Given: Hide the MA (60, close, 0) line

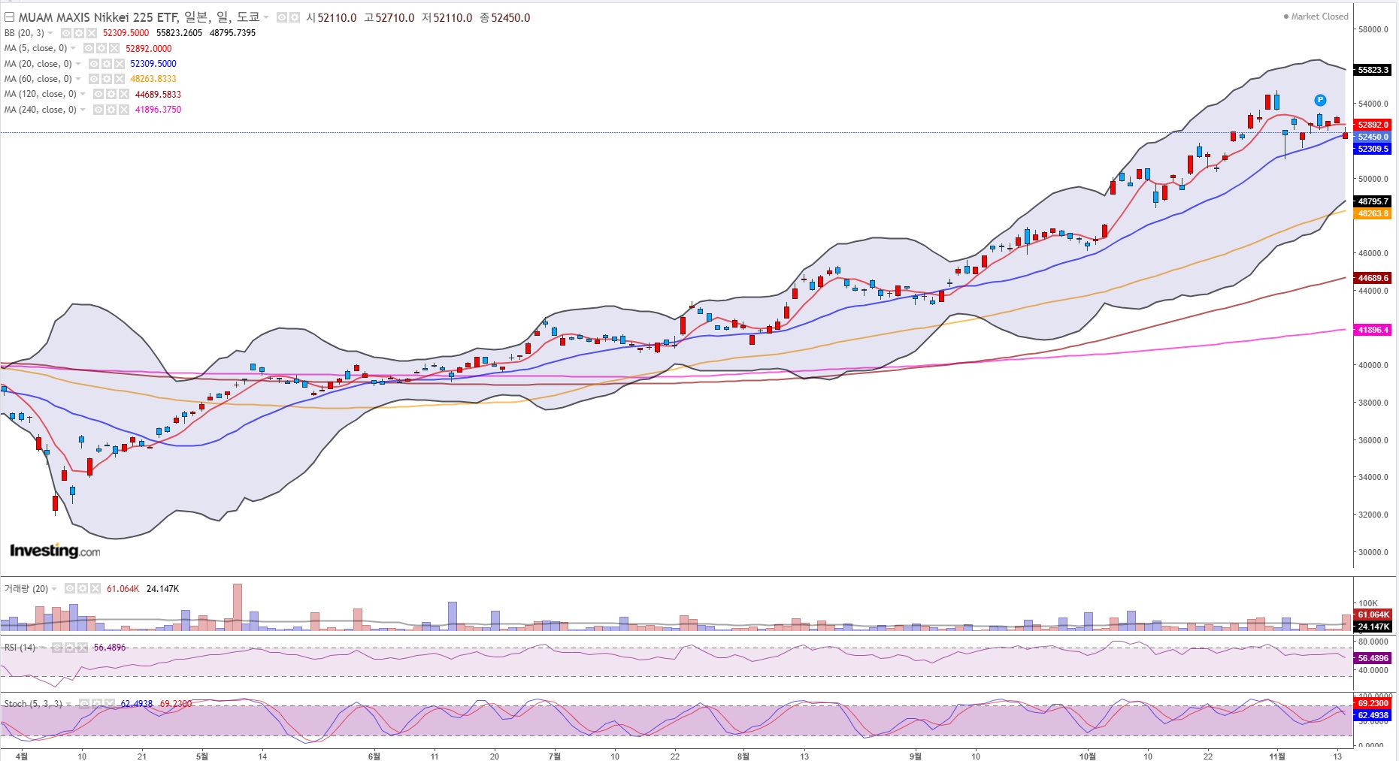Looking at the screenshot, I should tap(94, 79).
